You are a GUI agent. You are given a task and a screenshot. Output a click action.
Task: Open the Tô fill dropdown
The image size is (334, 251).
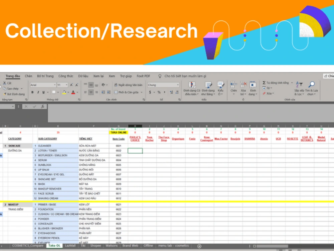pos(267,88)
